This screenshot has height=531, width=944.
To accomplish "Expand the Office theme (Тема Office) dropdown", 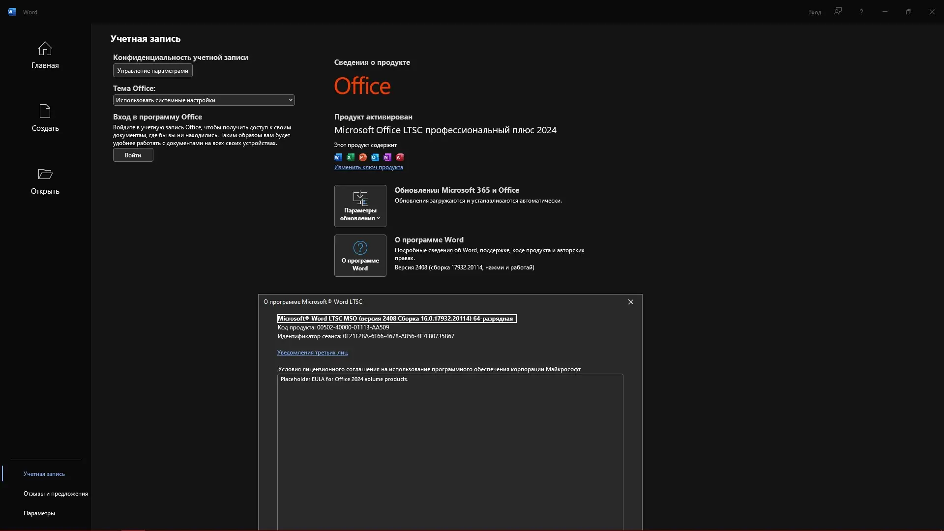I will (204, 100).
